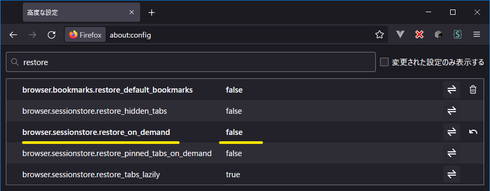Click the true value of restore_tabs_lazily
Image resolution: width=490 pixels, height=191 pixels.
pyautogui.click(x=233, y=175)
